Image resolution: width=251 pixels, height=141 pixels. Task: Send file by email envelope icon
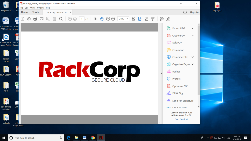[x=42, y=19]
